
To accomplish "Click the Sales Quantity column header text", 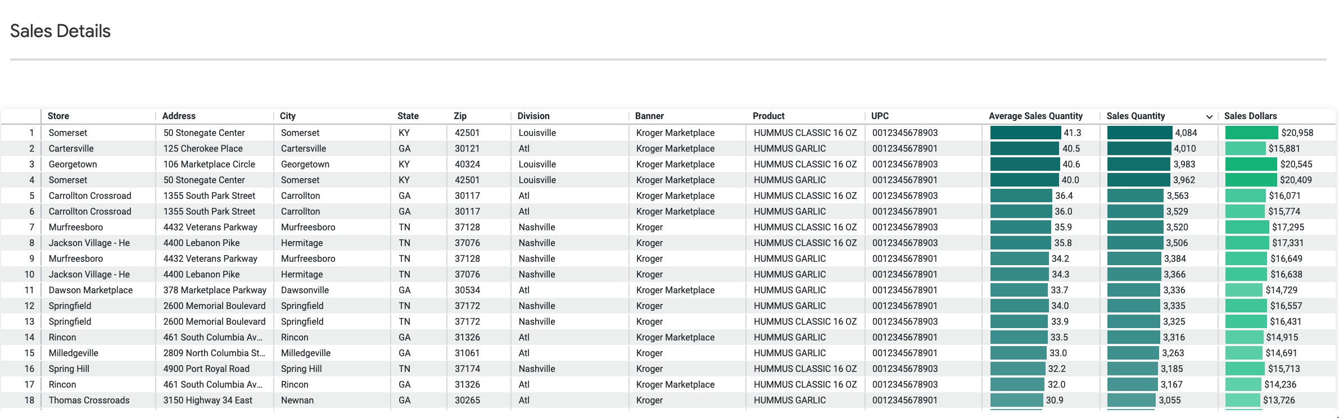I will pyautogui.click(x=1136, y=116).
